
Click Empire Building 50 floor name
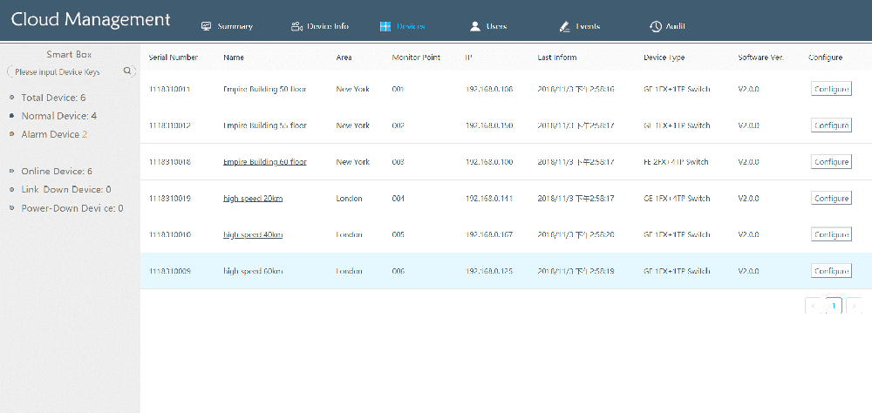265,89
